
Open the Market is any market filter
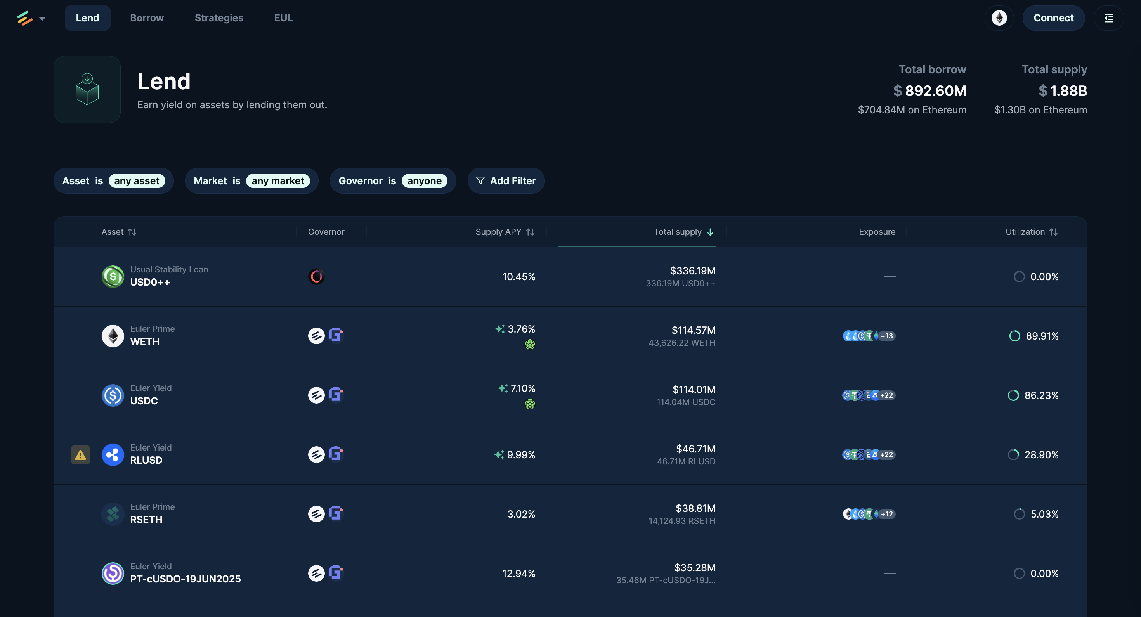(x=251, y=181)
